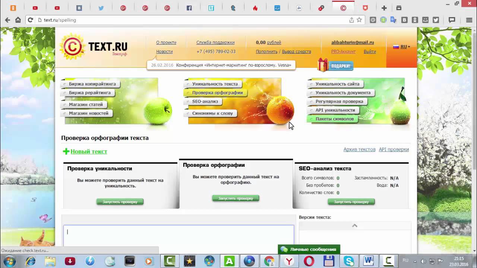477x268 pixels.
Task: Open Биржа копирайтинга menu item
Action: [x=92, y=84]
